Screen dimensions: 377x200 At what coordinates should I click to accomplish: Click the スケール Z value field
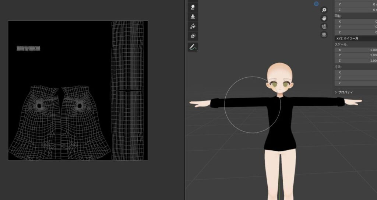(355, 60)
